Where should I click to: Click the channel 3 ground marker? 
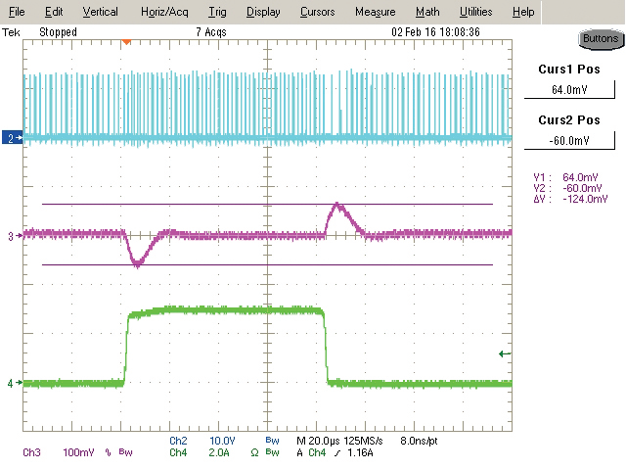(15, 237)
